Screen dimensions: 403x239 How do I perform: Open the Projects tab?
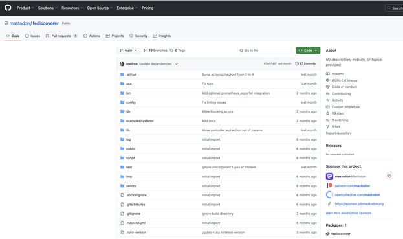point(114,36)
